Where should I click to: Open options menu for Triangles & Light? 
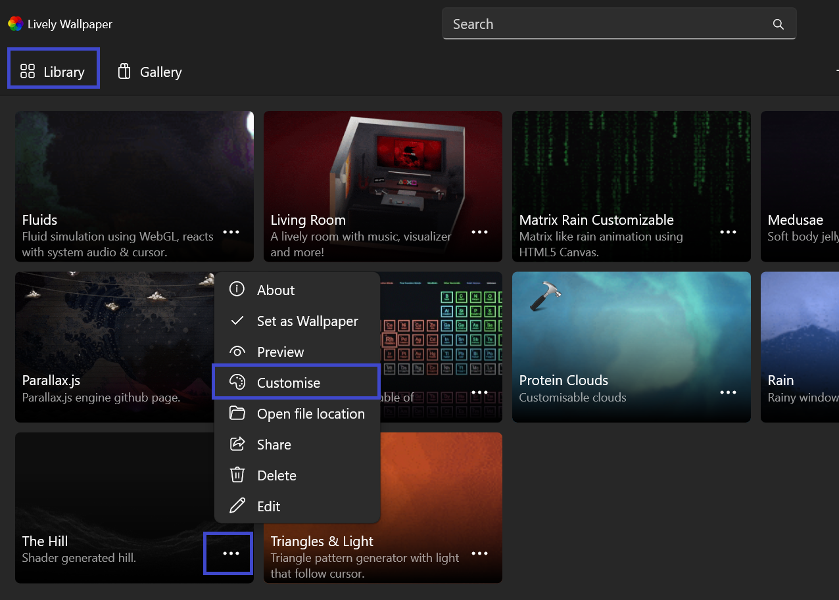click(479, 553)
